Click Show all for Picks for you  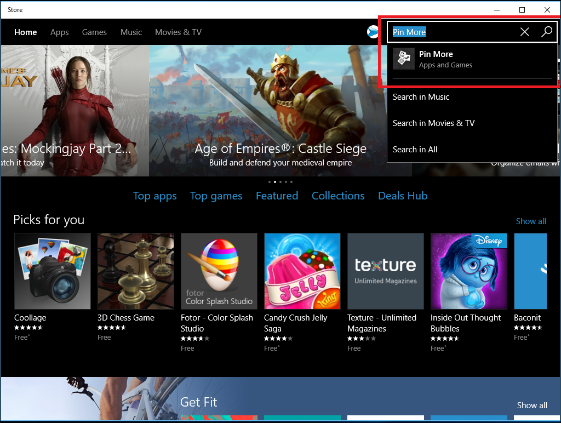(531, 221)
